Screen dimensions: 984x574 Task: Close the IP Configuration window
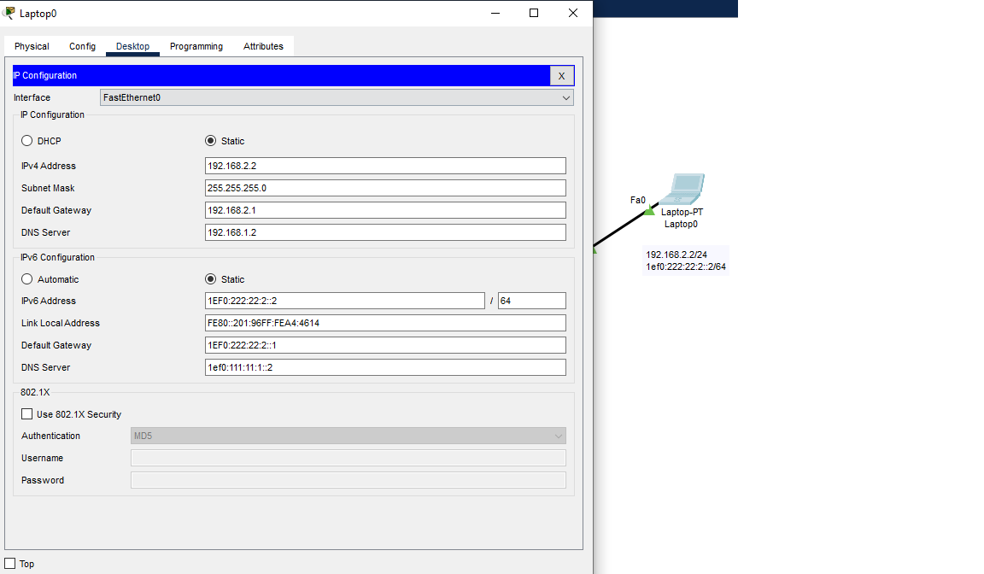pos(562,75)
